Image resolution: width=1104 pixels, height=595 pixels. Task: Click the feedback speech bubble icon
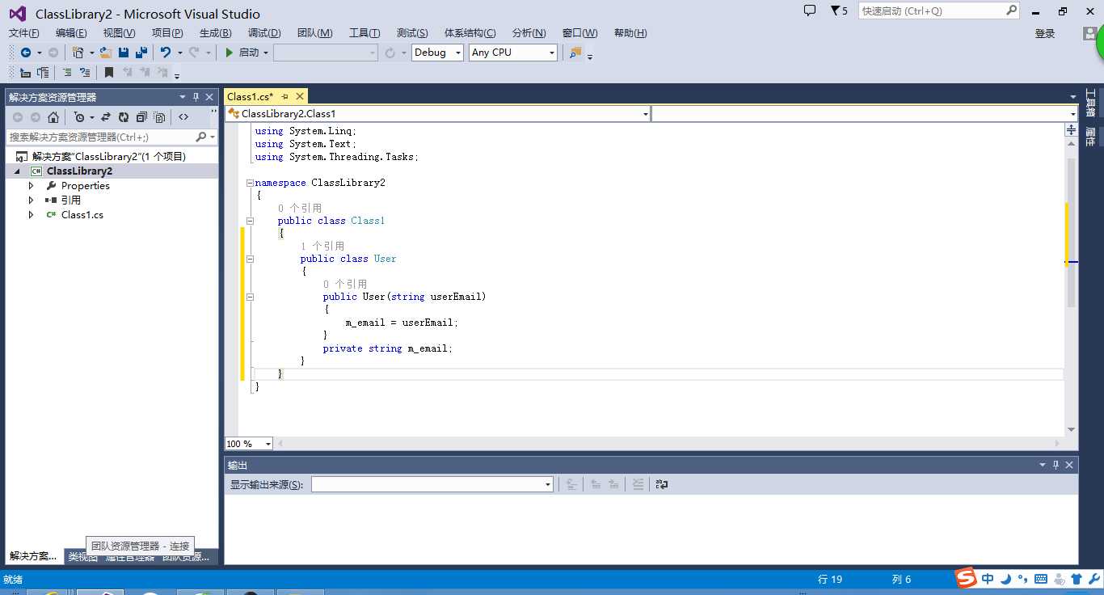coord(810,11)
